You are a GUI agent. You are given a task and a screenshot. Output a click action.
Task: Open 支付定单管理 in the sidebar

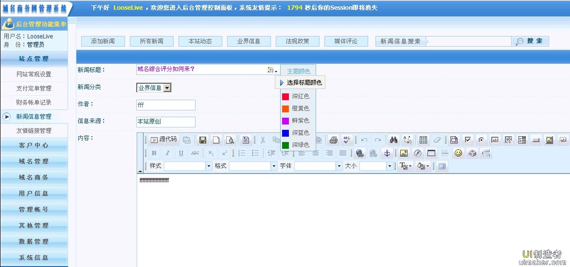(34, 89)
